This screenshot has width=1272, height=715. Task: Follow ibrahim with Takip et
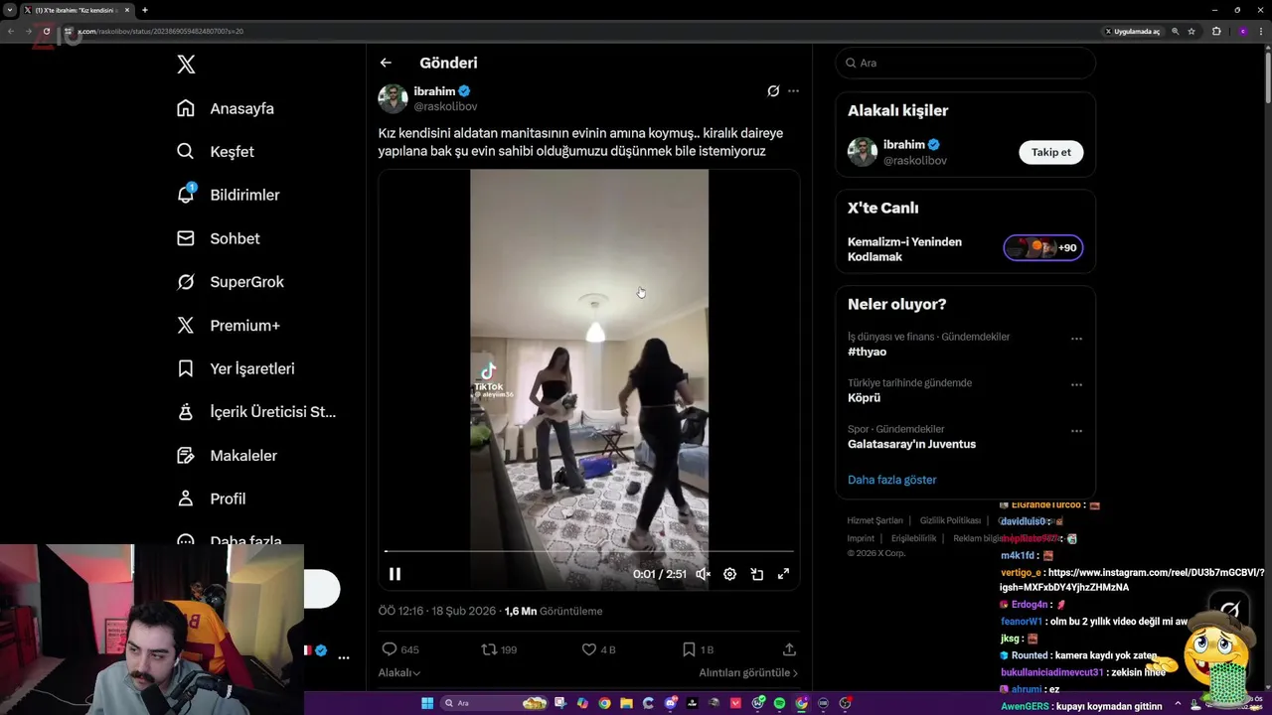(x=1051, y=152)
